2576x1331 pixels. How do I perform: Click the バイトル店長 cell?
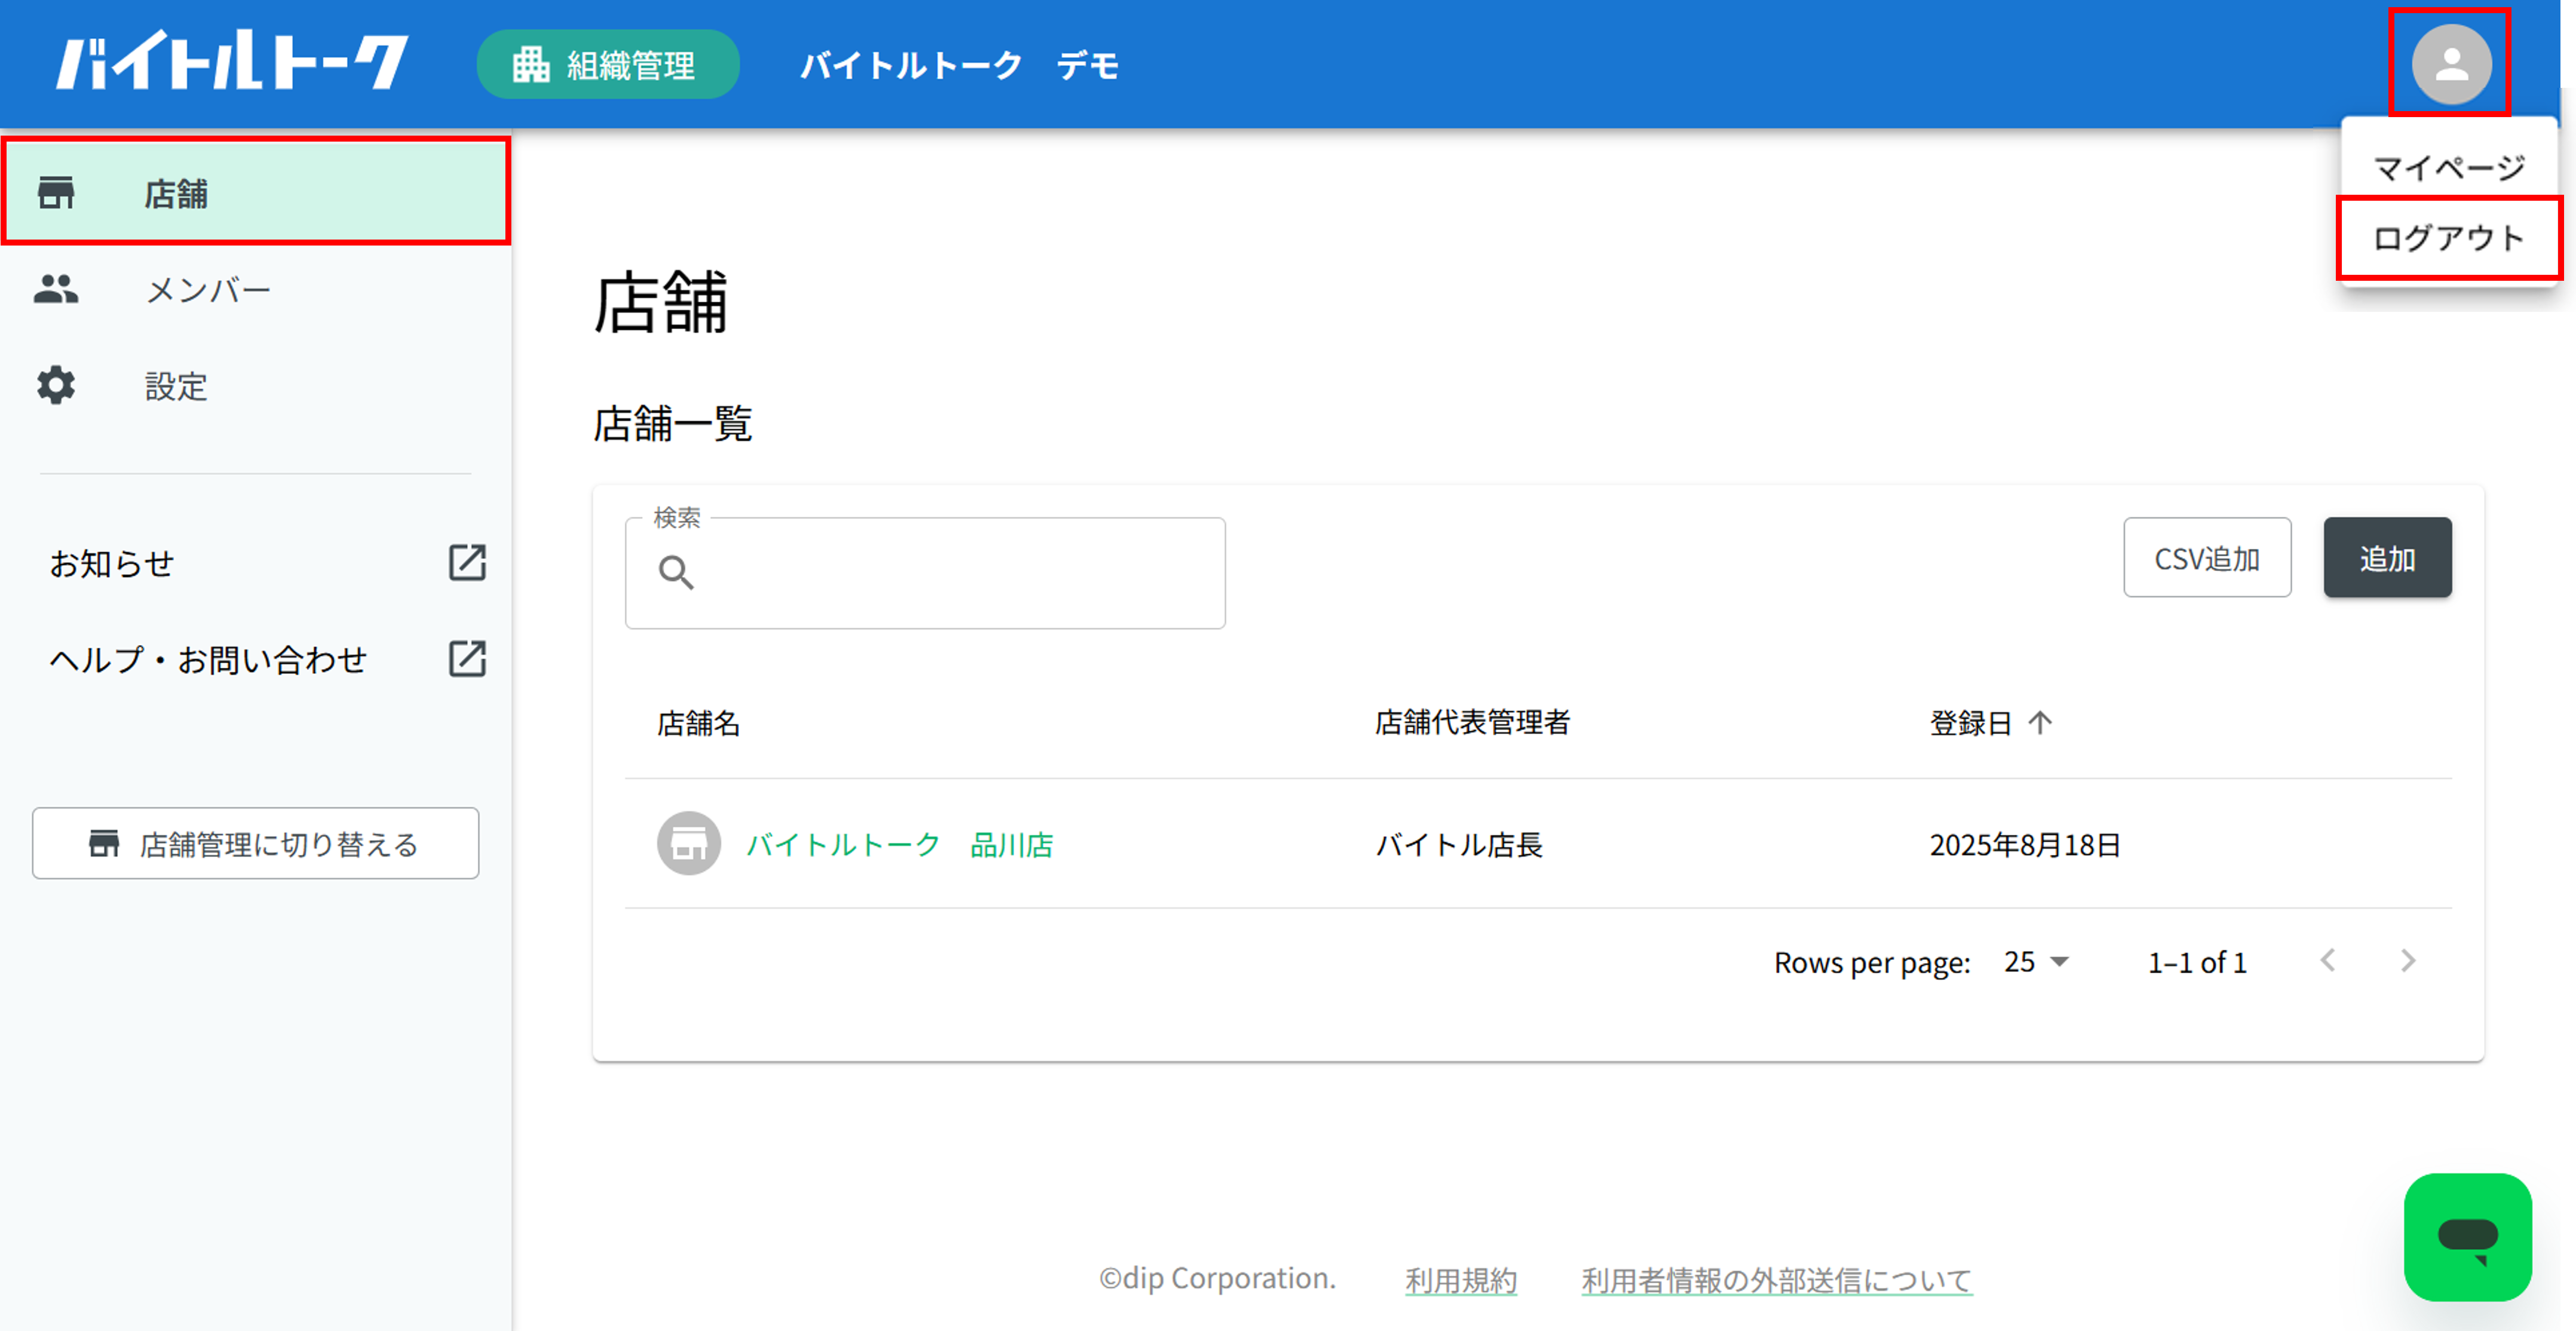1459,845
